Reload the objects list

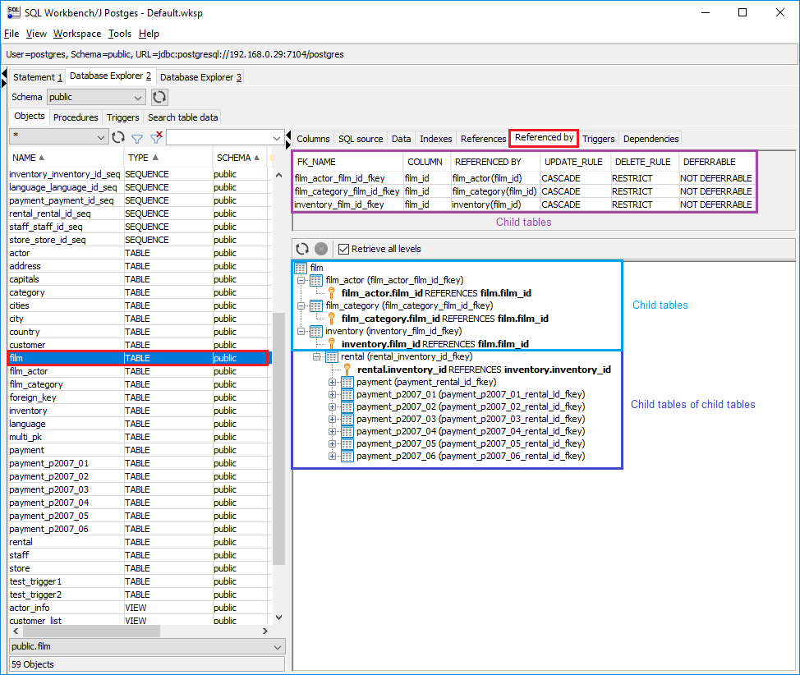(117, 137)
